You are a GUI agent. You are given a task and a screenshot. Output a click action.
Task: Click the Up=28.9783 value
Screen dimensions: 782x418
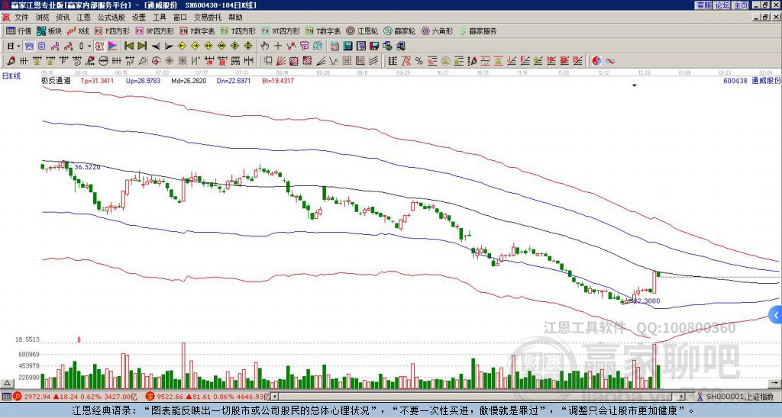coord(143,80)
